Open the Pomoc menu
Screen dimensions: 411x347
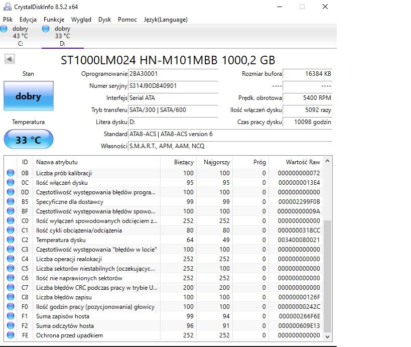pyautogui.click(x=127, y=20)
